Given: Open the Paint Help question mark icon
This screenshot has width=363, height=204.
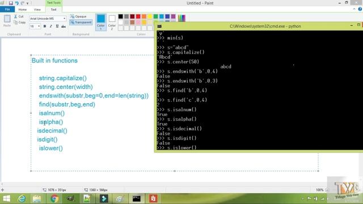Looking at the screenshot, I should click(x=360, y=9).
